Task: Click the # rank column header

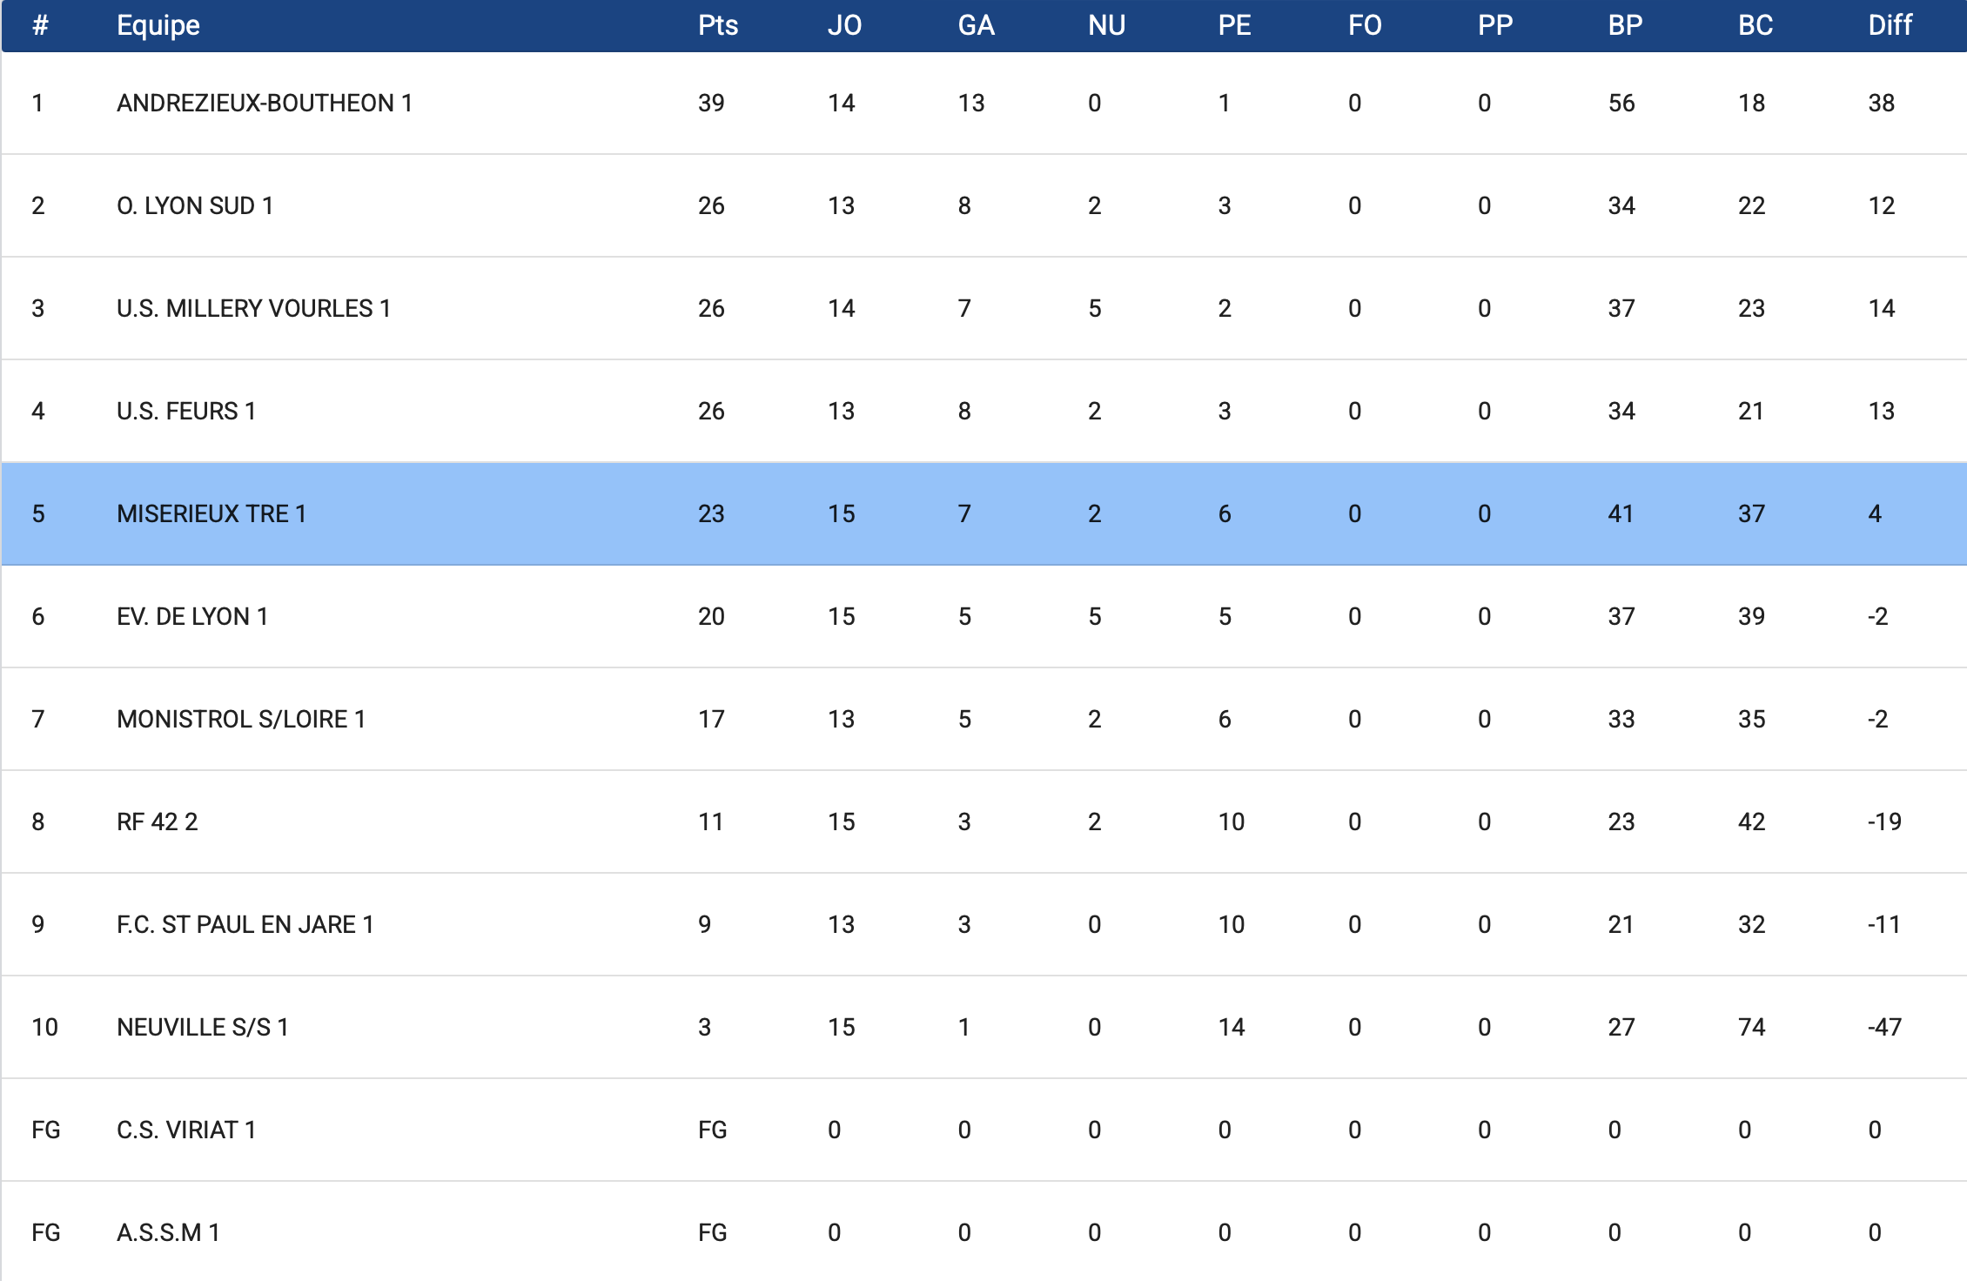Action: coord(40,25)
